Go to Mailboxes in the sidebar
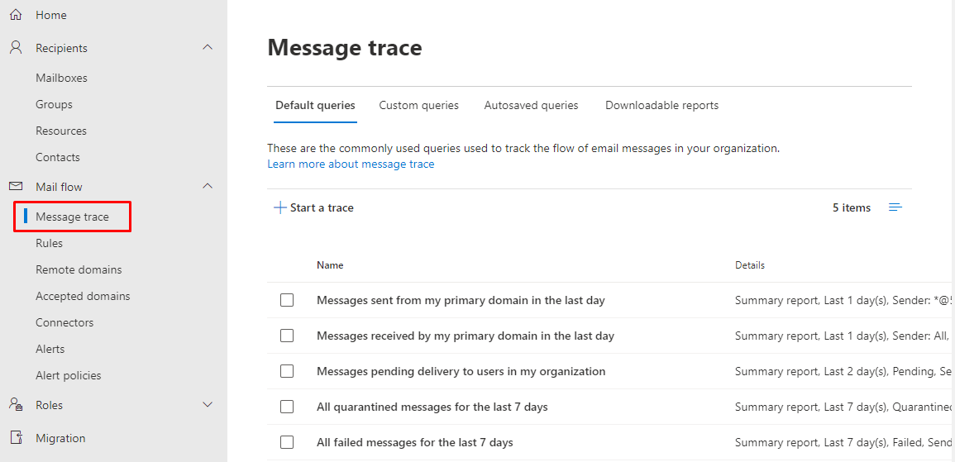The width and height of the screenshot is (955, 462). (61, 78)
